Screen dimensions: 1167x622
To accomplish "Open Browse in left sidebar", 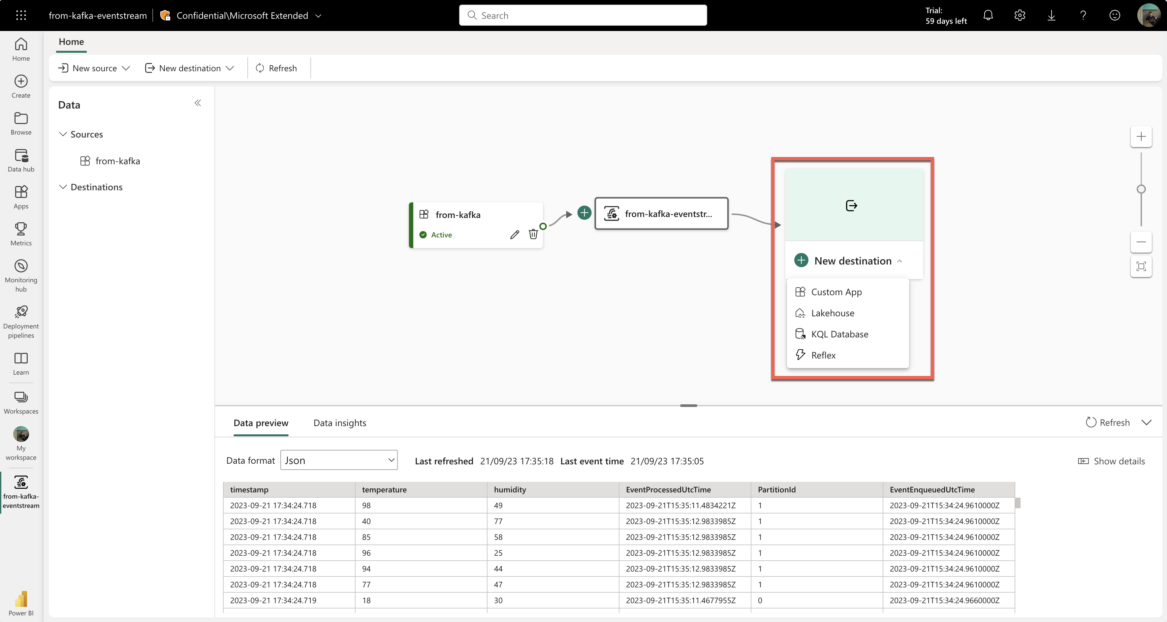I will pos(21,123).
